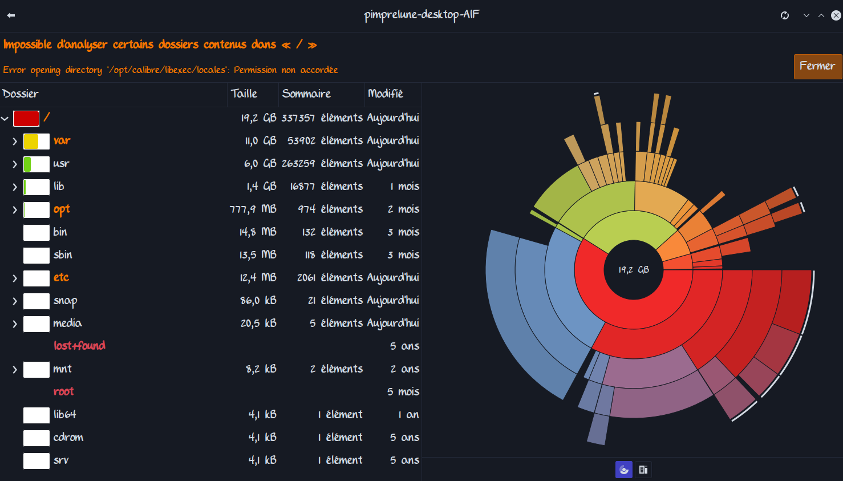Maximize the window with the up chevron
This screenshot has height=481, width=843.
pos(821,15)
